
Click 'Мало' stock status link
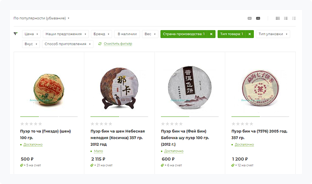(x=98, y=151)
